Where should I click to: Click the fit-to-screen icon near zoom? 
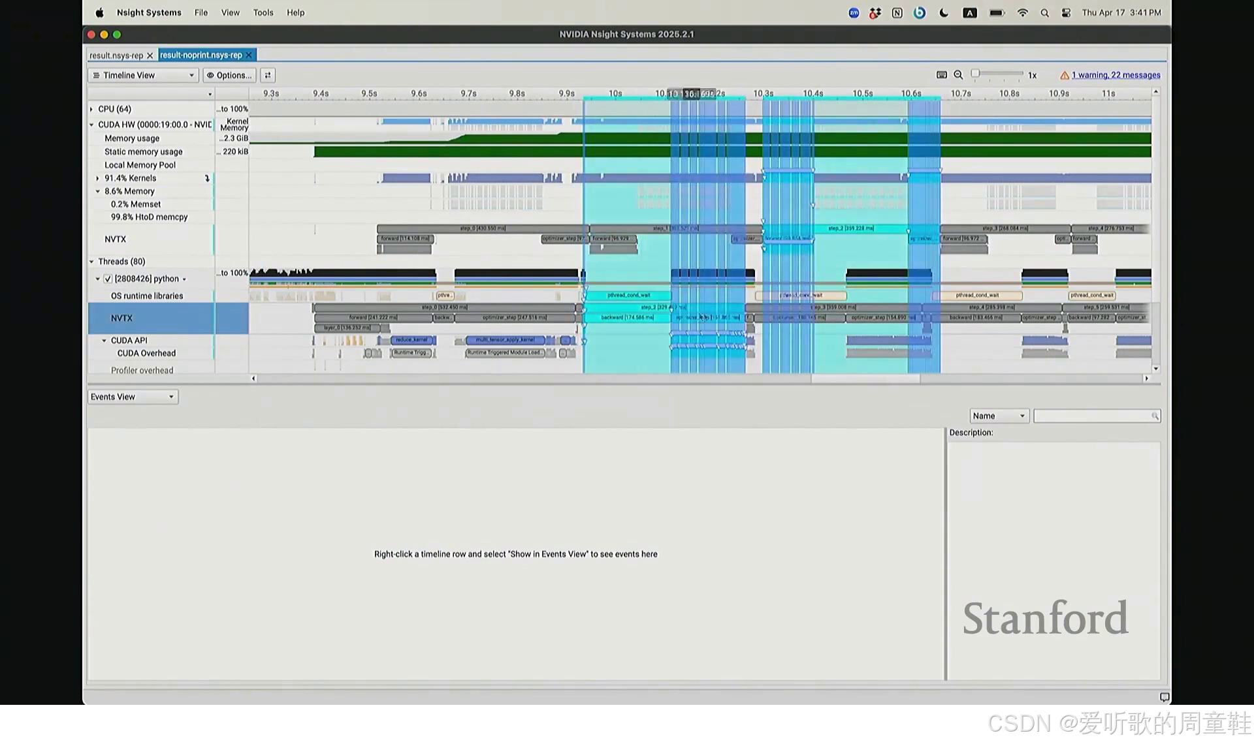tap(942, 75)
